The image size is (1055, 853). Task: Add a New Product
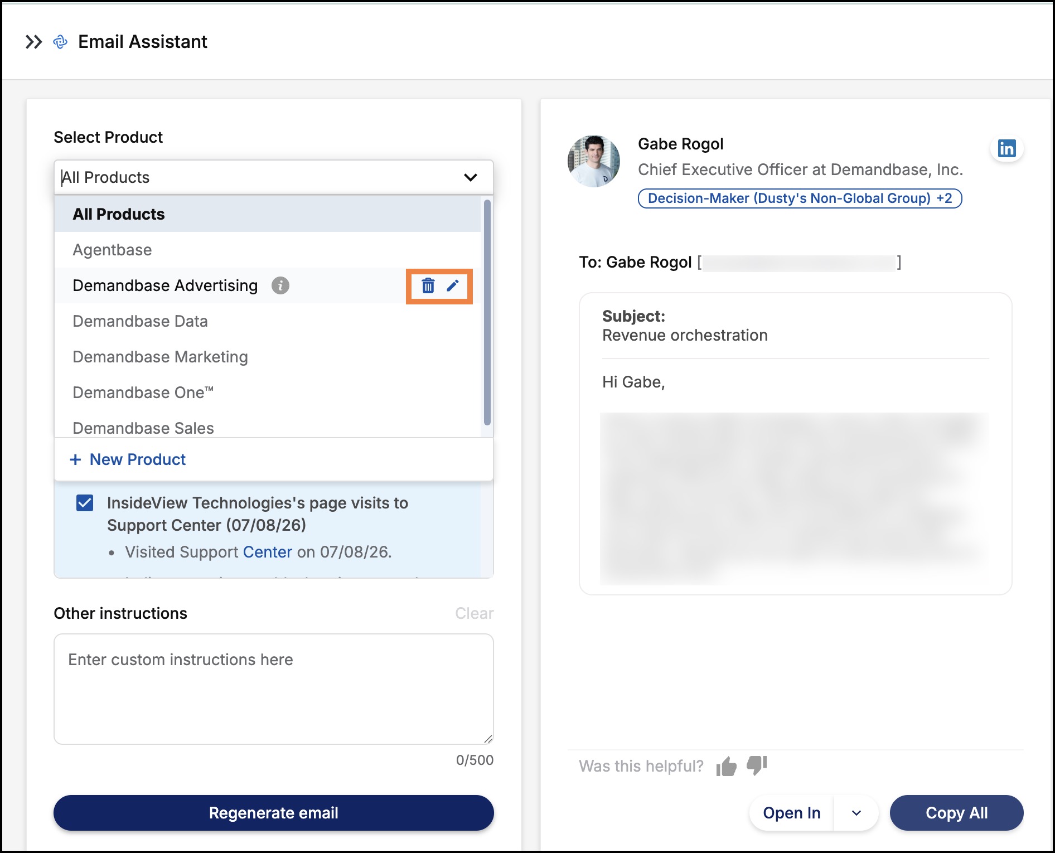coord(128,459)
